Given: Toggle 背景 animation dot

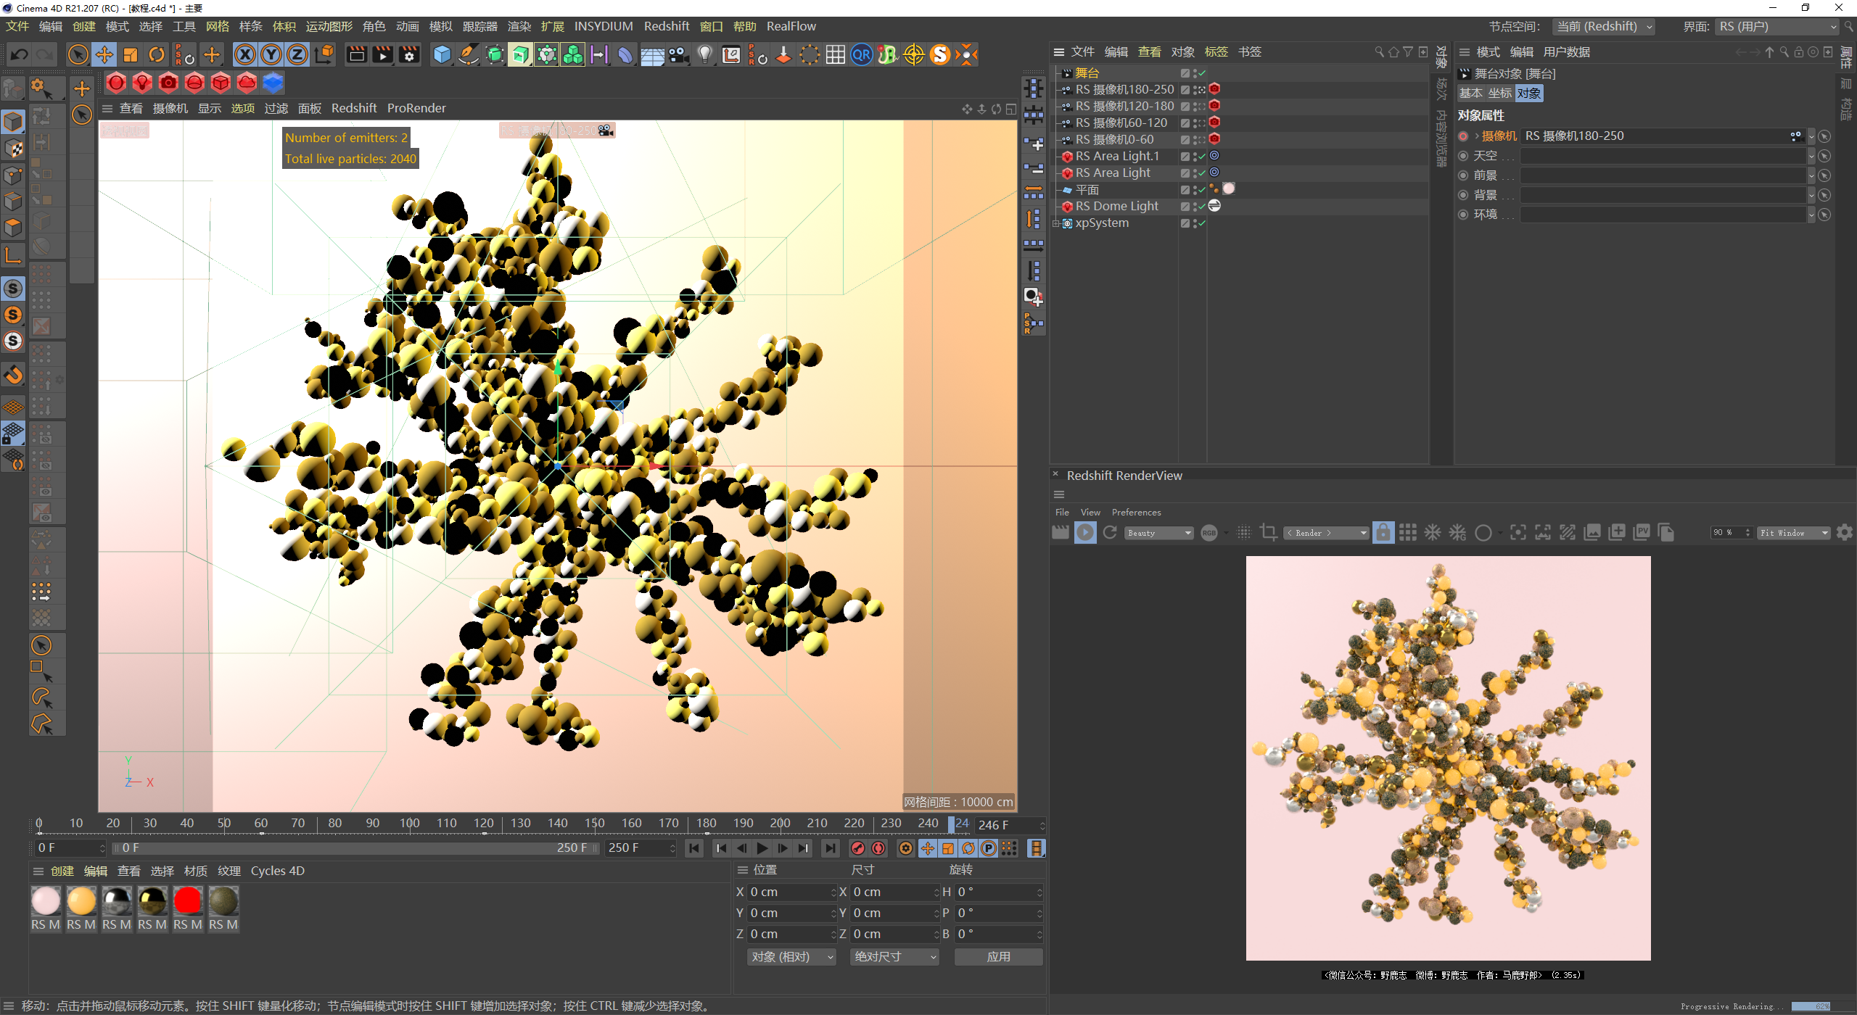Looking at the screenshot, I should point(1463,195).
